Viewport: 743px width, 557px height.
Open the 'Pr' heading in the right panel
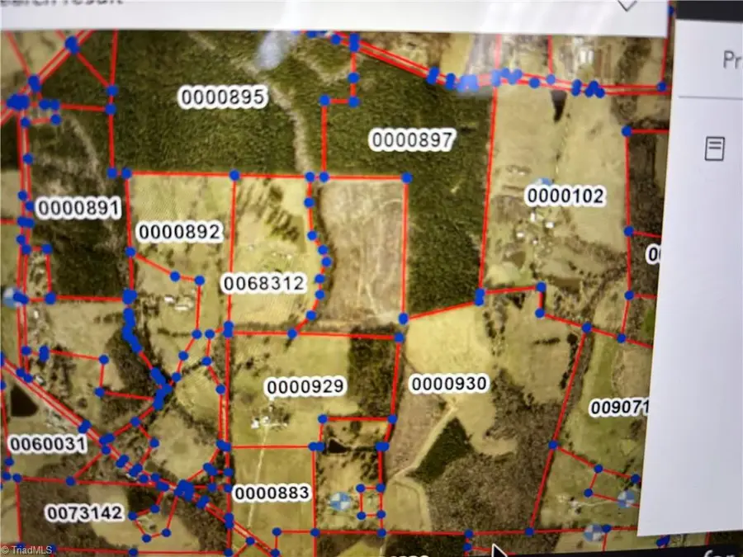[x=732, y=59]
